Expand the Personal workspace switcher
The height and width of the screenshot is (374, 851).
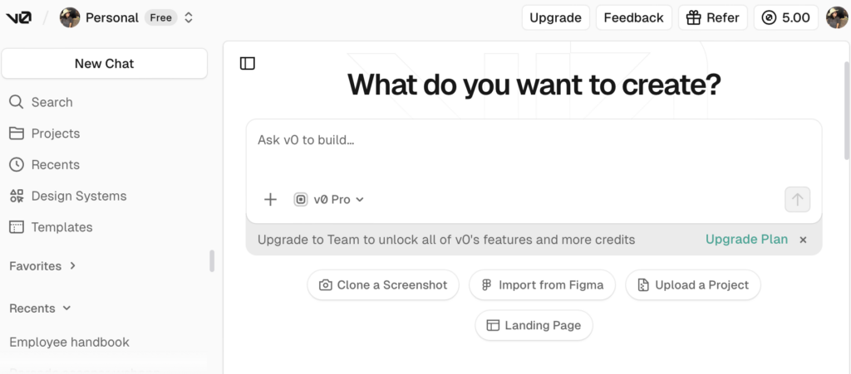point(189,17)
